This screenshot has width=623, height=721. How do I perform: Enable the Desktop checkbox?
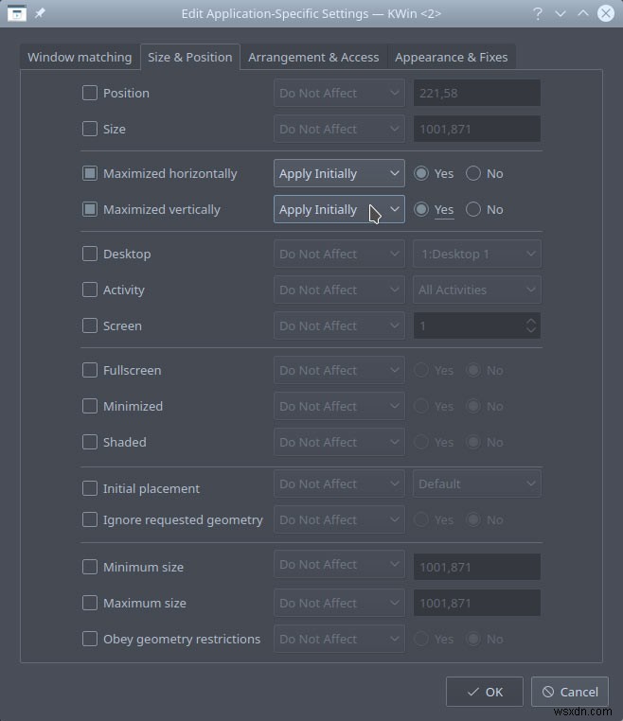tap(90, 254)
